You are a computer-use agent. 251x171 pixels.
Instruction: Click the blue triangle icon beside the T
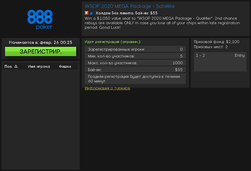(x=91, y=13)
